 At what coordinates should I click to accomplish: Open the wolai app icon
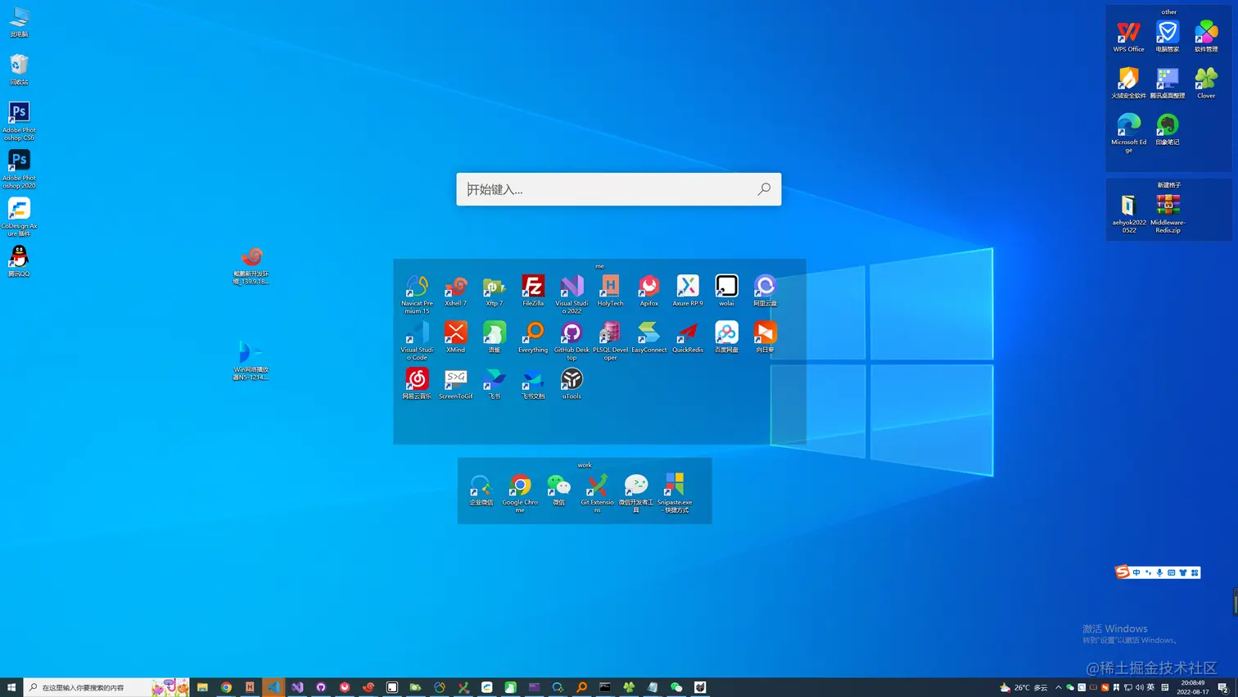tap(726, 290)
